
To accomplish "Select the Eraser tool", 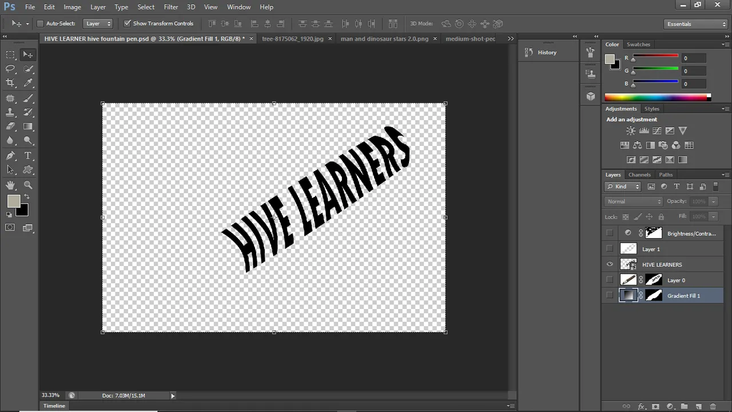I will click(10, 126).
